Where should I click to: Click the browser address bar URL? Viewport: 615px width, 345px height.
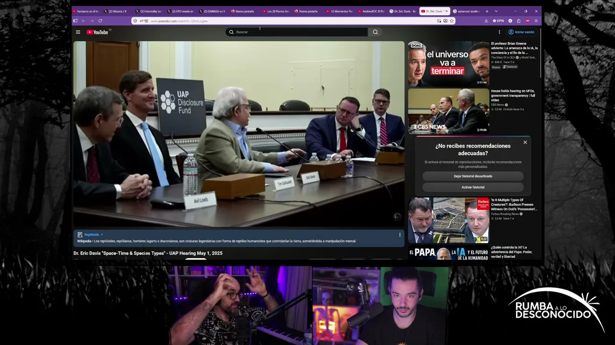292,21
